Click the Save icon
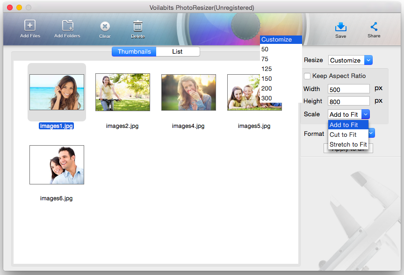The width and height of the screenshot is (404, 275). (x=341, y=27)
